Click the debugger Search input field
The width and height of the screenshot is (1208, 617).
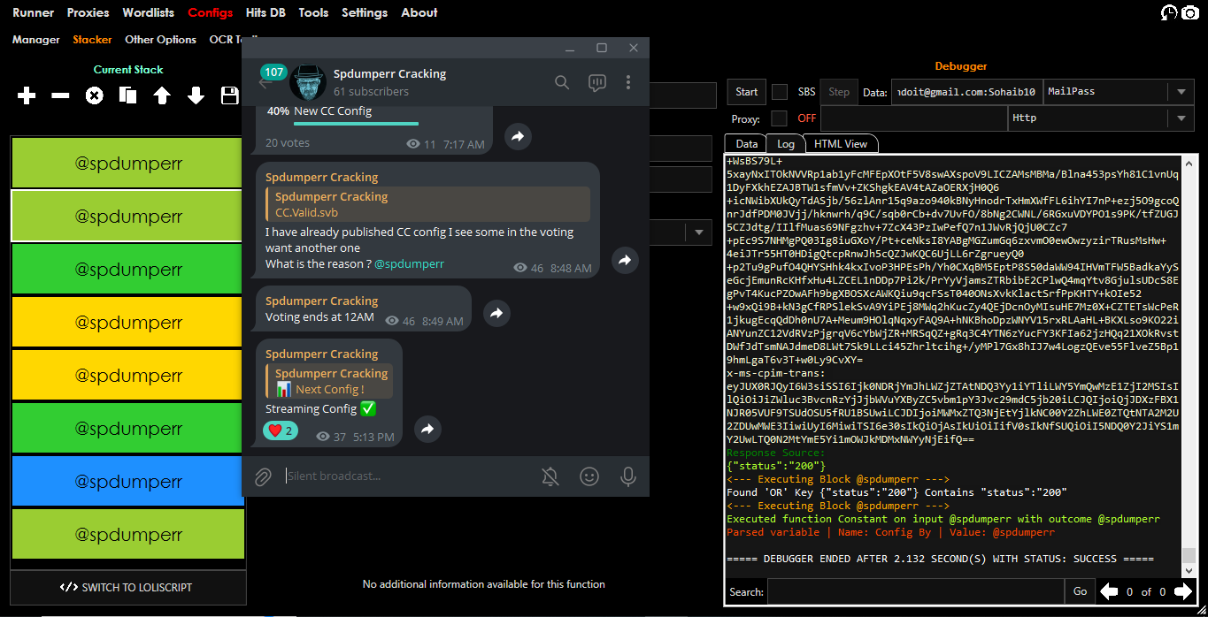tap(915, 591)
